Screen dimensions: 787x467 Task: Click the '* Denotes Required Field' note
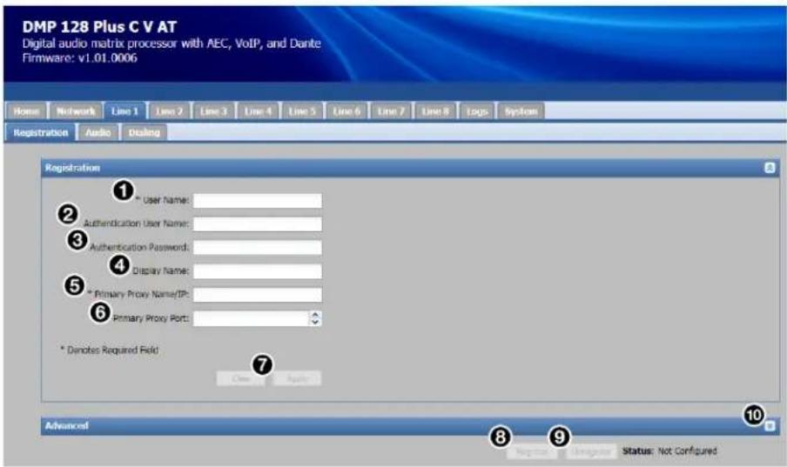point(110,350)
